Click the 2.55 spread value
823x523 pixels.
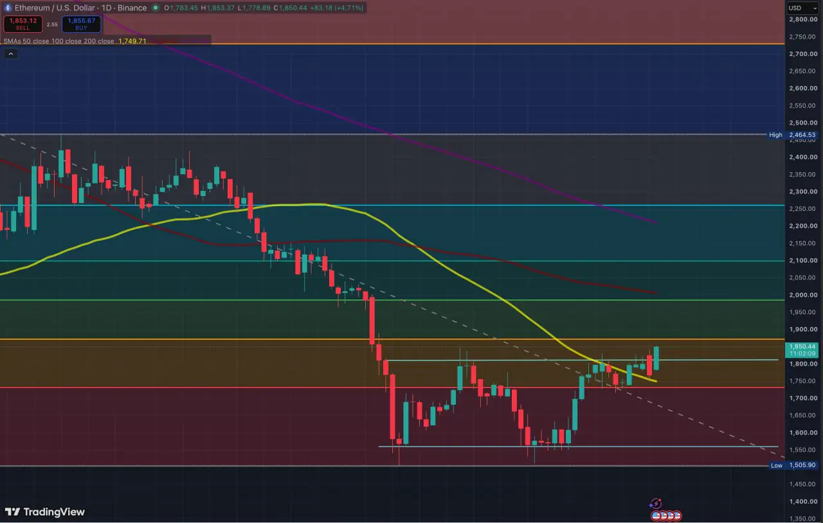[x=52, y=24]
